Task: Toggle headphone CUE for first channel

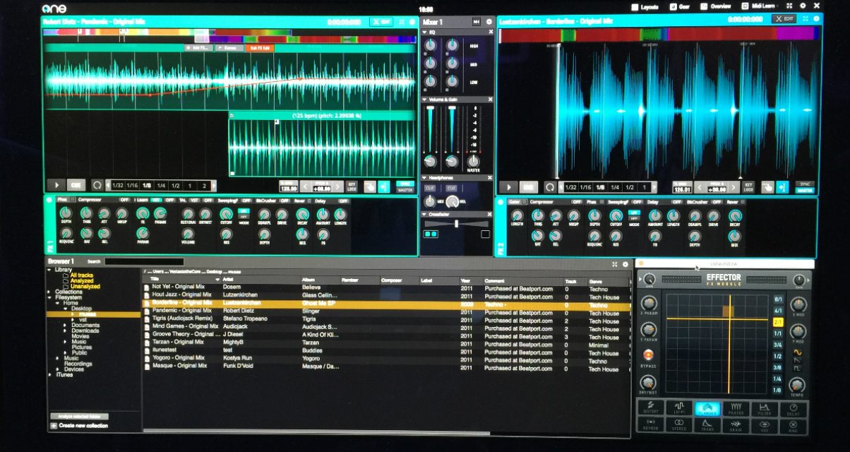Action: pos(430,189)
